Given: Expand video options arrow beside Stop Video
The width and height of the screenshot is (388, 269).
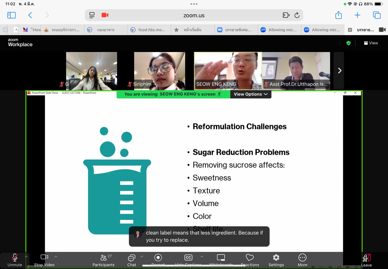Looking at the screenshot, I should point(56,257).
